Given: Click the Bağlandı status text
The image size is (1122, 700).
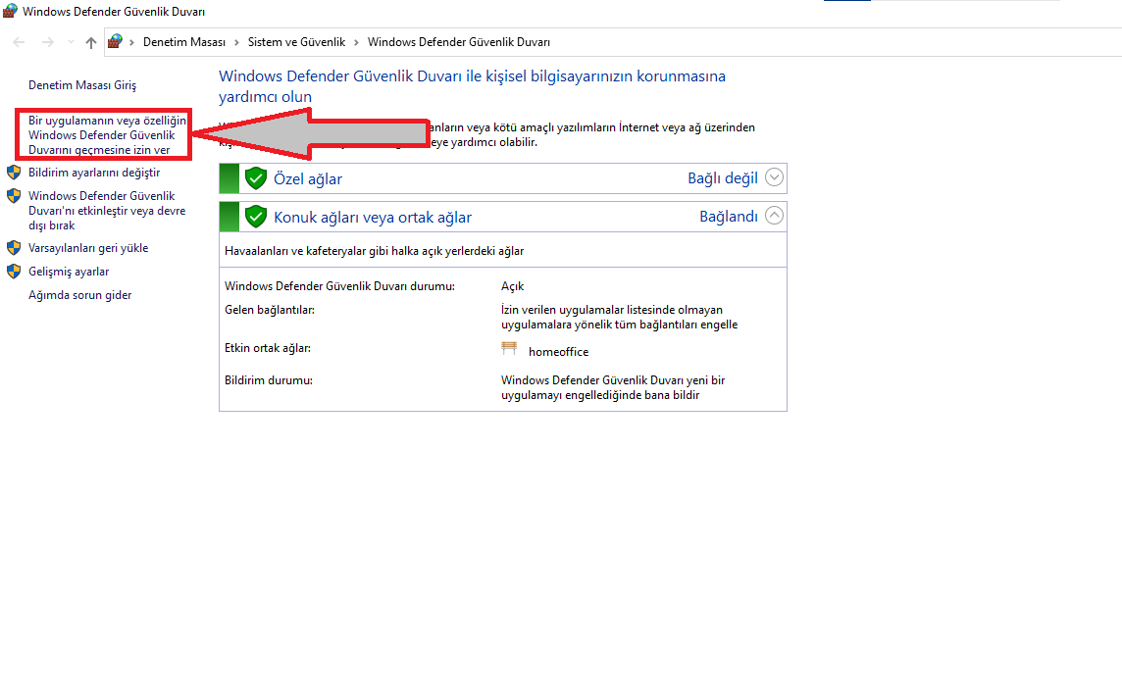Looking at the screenshot, I should (x=729, y=217).
